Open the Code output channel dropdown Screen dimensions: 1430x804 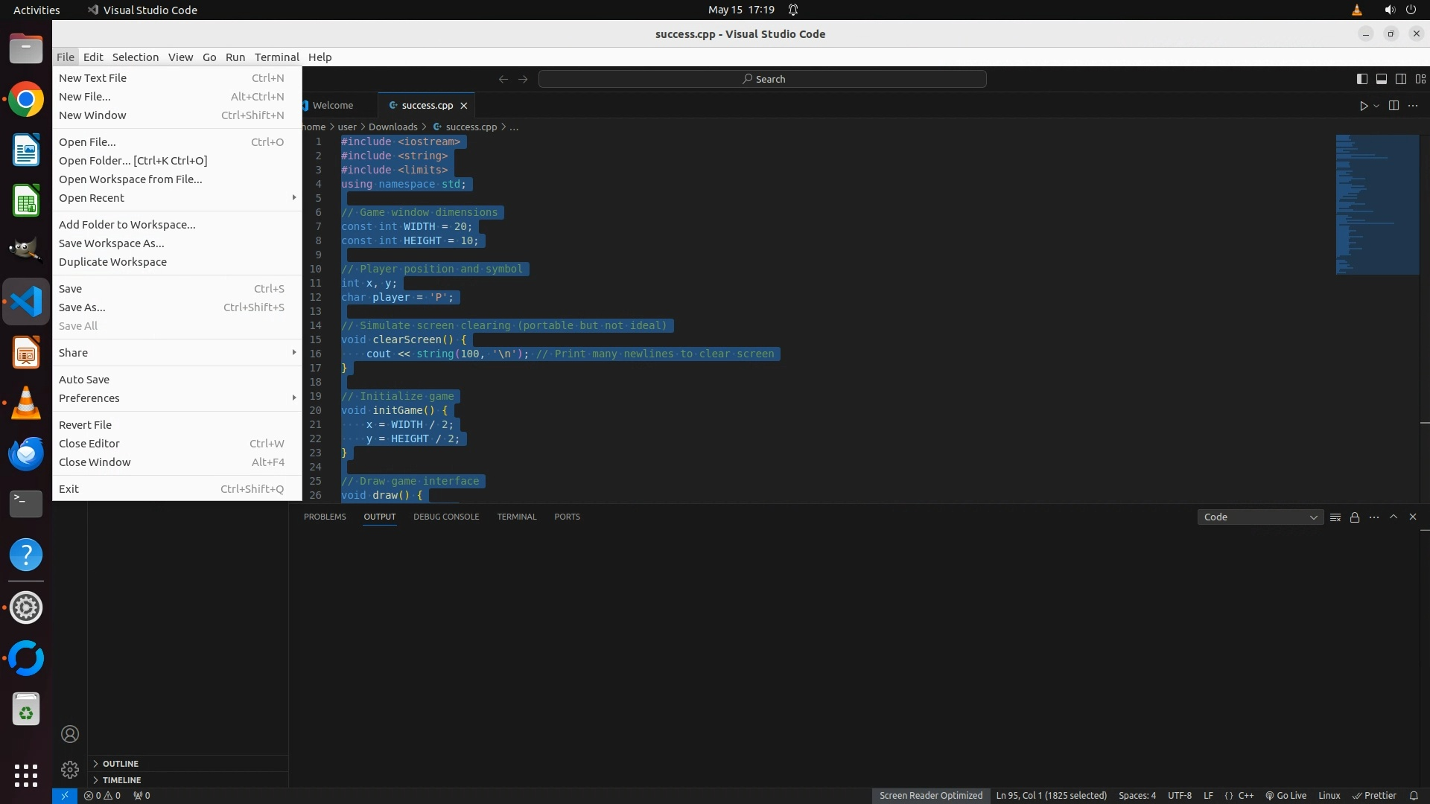1259,517
